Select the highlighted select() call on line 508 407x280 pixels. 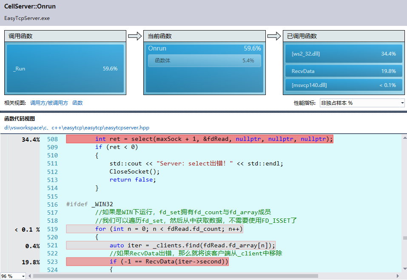(x=199, y=139)
